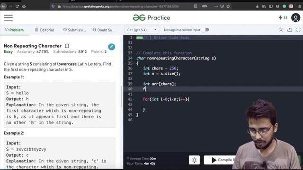This screenshot has height=170, width=303.
Task: Click the 'int chars = 256;' code line
Action: point(160,68)
